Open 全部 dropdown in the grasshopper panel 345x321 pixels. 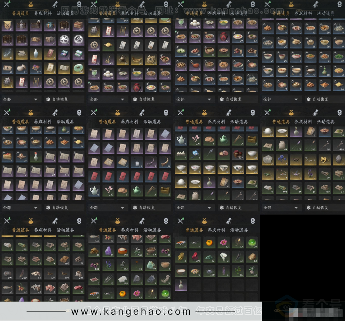click(281, 207)
